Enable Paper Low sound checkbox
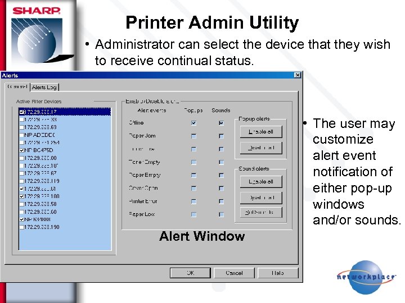Viewport: 405px width, 303px height. click(x=221, y=214)
